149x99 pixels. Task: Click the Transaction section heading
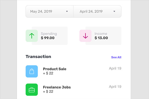point(38,57)
